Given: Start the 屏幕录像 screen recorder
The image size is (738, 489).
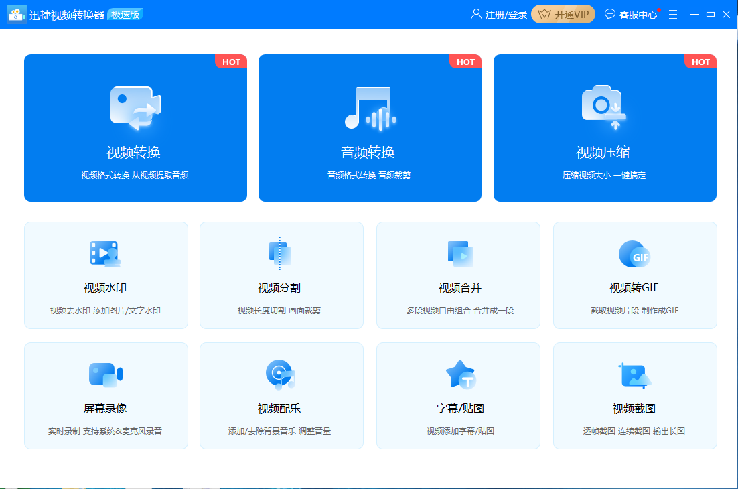Looking at the screenshot, I should click(105, 395).
